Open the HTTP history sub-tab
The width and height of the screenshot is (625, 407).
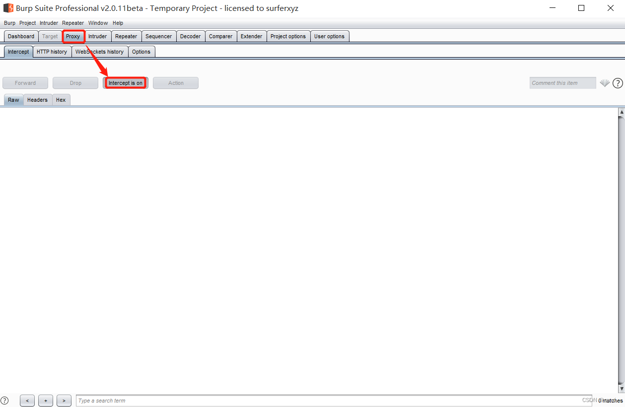[x=52, y=52]
